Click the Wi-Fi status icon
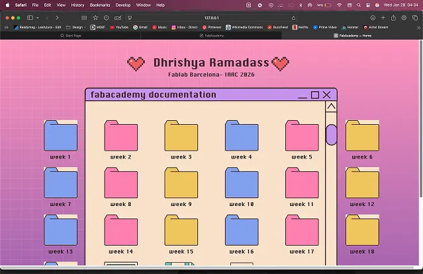Screen dimensions: 423x274 click(340, 5)
